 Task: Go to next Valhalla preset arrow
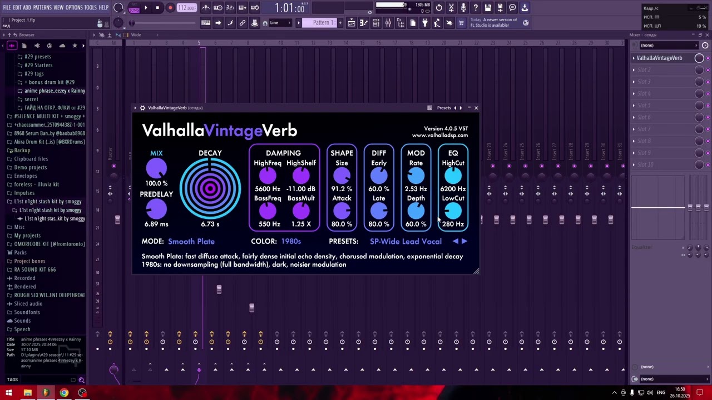tap(464, 241)
